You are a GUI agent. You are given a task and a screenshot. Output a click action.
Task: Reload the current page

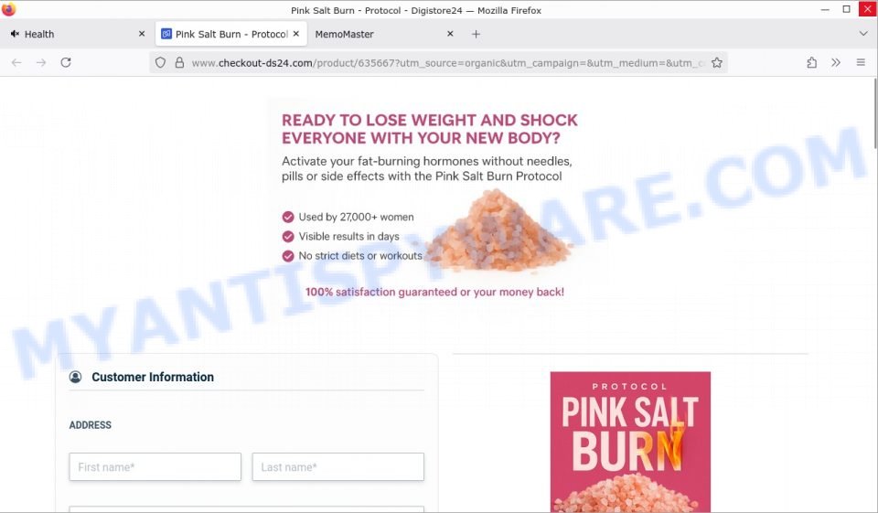coord(66,63)
